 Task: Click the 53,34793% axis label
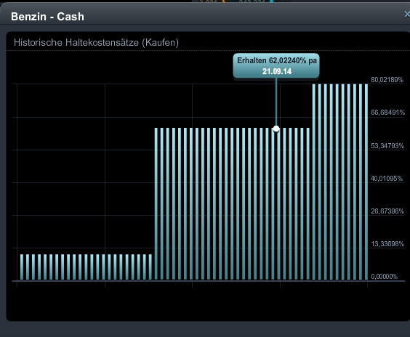[x=387, y=146]
